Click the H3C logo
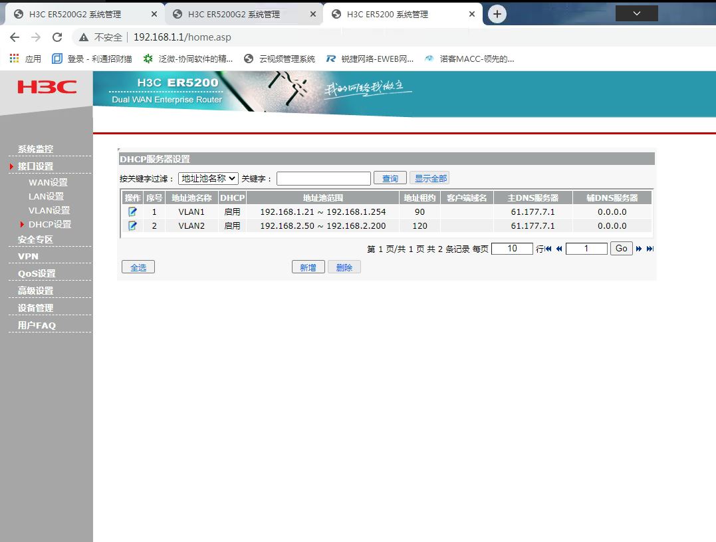Screen dimensions: 716x542 [47, 86]
